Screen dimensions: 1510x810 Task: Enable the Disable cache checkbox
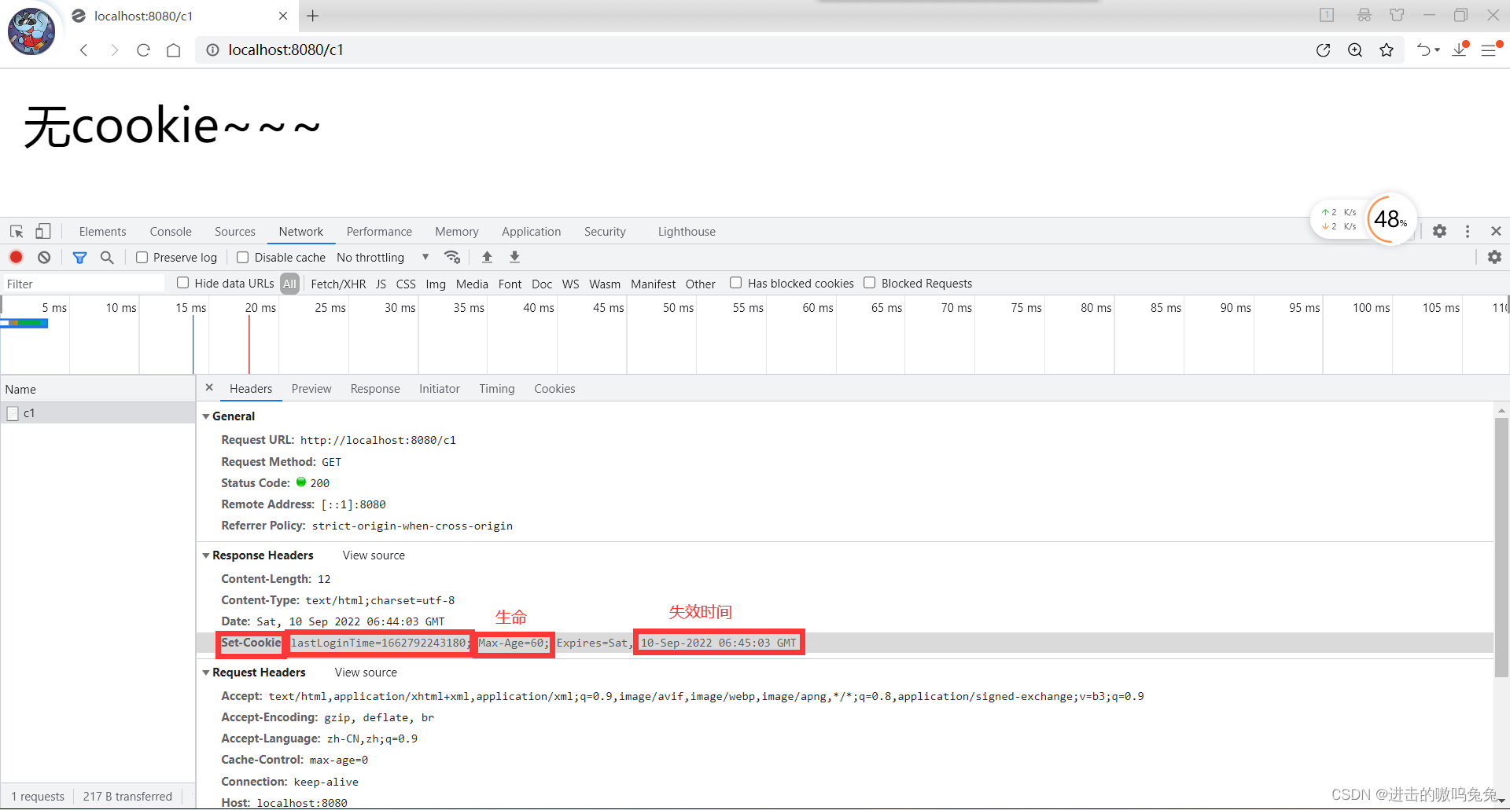pyautogui.click(x=242, y=257)
